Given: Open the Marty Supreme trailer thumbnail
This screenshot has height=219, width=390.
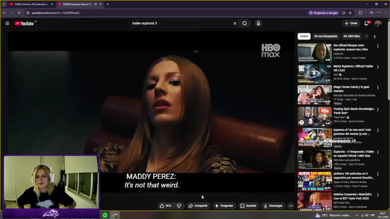Looking at the screenshot, I should pyautogui.click(x=314, y=74).
